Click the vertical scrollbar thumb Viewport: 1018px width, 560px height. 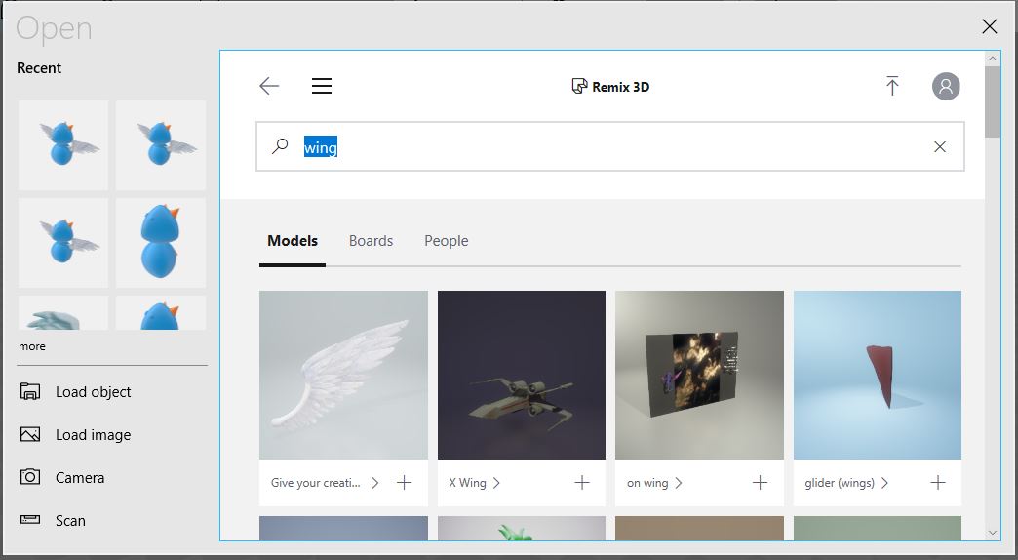tap(992, 101)
